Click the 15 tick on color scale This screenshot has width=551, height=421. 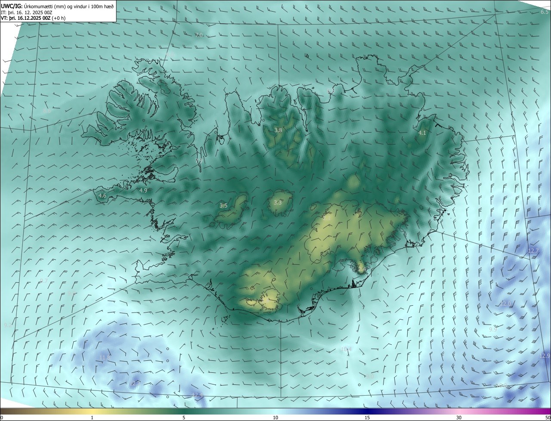[367, 418]
